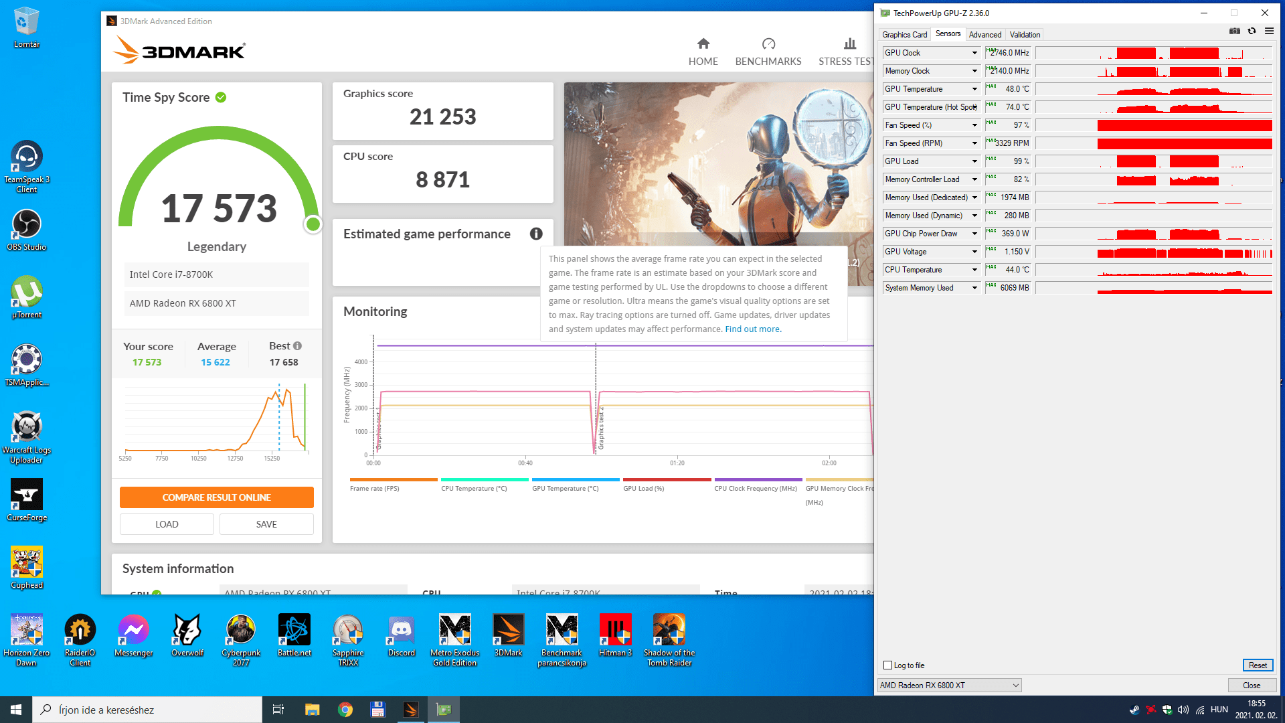
Task: Open CurseForge desktop icon
Action: (x=27, y=500)
